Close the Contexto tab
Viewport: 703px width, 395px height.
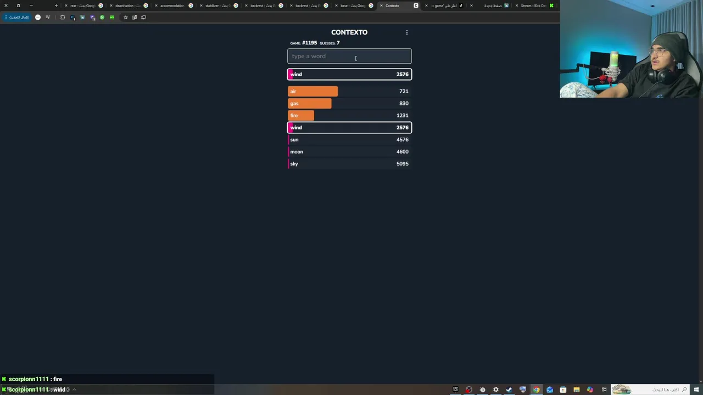coord(381,5)
